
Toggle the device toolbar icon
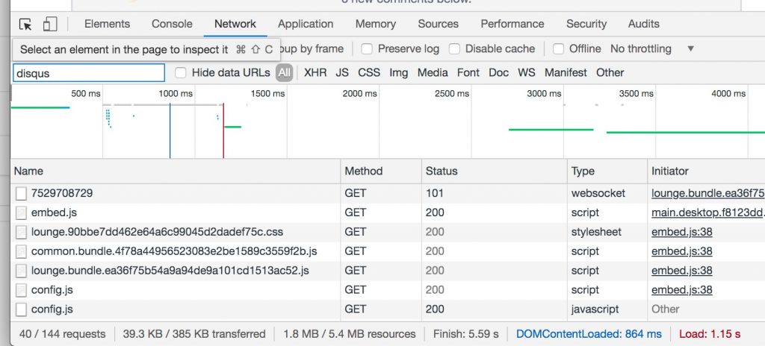point(50,24)
